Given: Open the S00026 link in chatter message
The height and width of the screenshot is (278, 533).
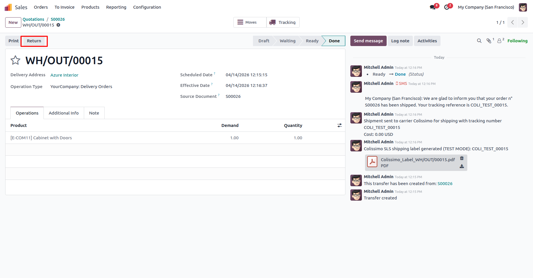Looking at the screenshot, I should 445,184.
